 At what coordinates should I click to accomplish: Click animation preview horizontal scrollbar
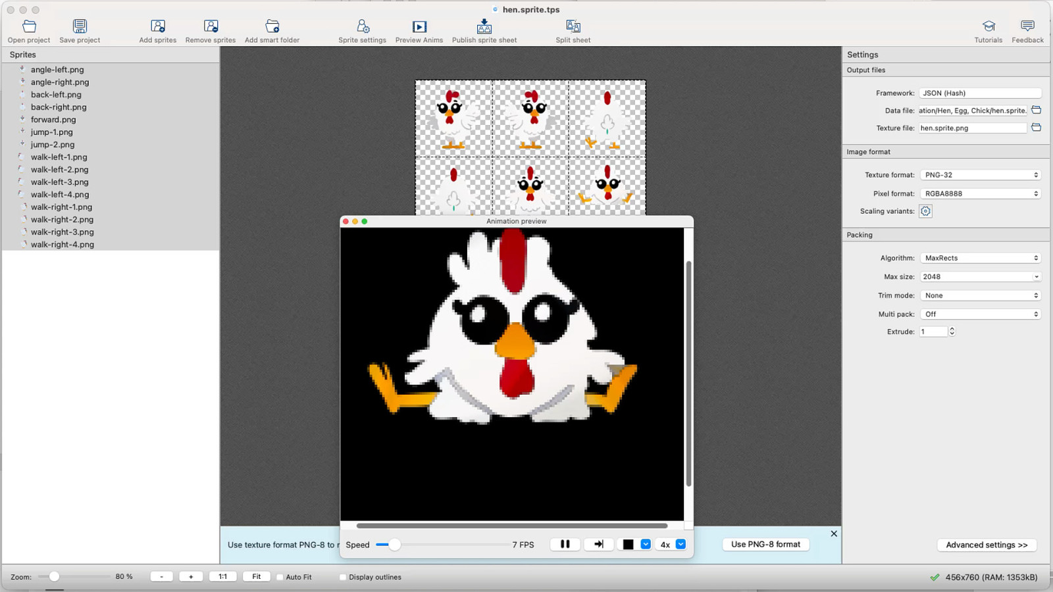pyautogui.click(x=512, y=526)
